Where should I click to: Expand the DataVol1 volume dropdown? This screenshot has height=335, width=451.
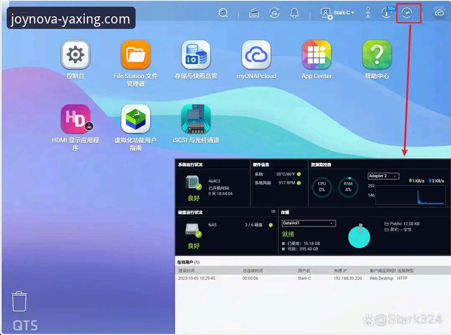pos(309,223)
